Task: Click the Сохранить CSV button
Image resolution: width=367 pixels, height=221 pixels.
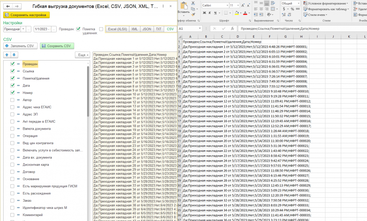Action: pyautogui.click(x=57, y=46)
